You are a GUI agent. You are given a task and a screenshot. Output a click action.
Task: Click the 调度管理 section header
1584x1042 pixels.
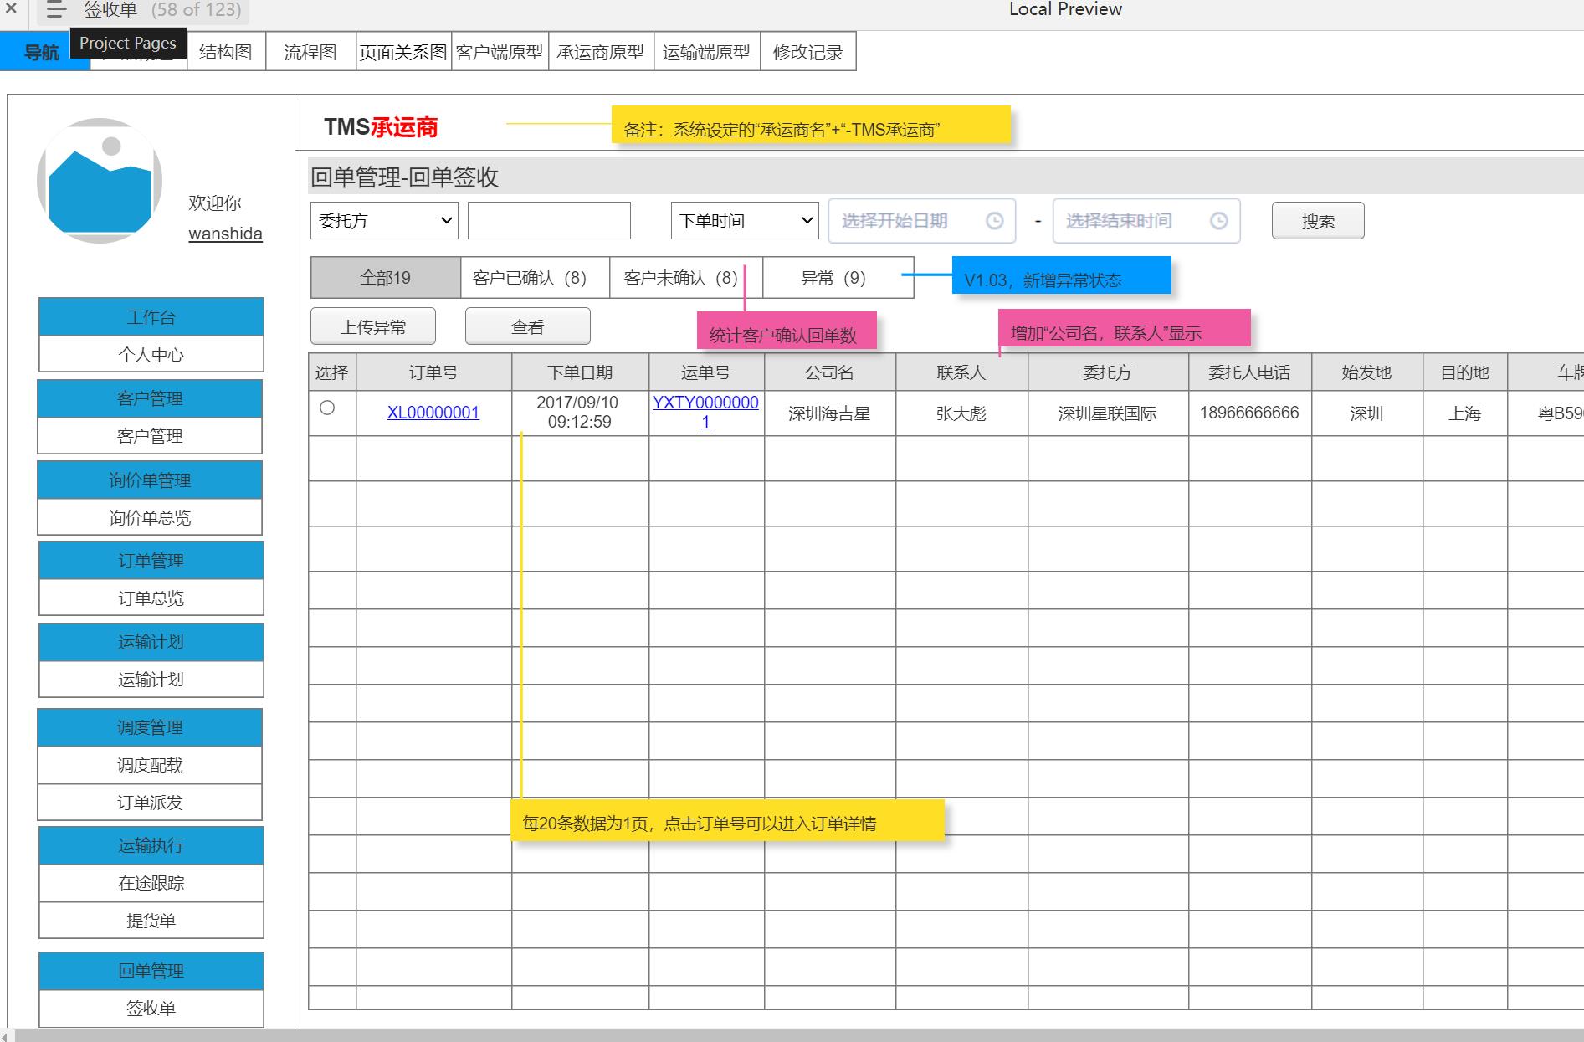coord(150,727)
